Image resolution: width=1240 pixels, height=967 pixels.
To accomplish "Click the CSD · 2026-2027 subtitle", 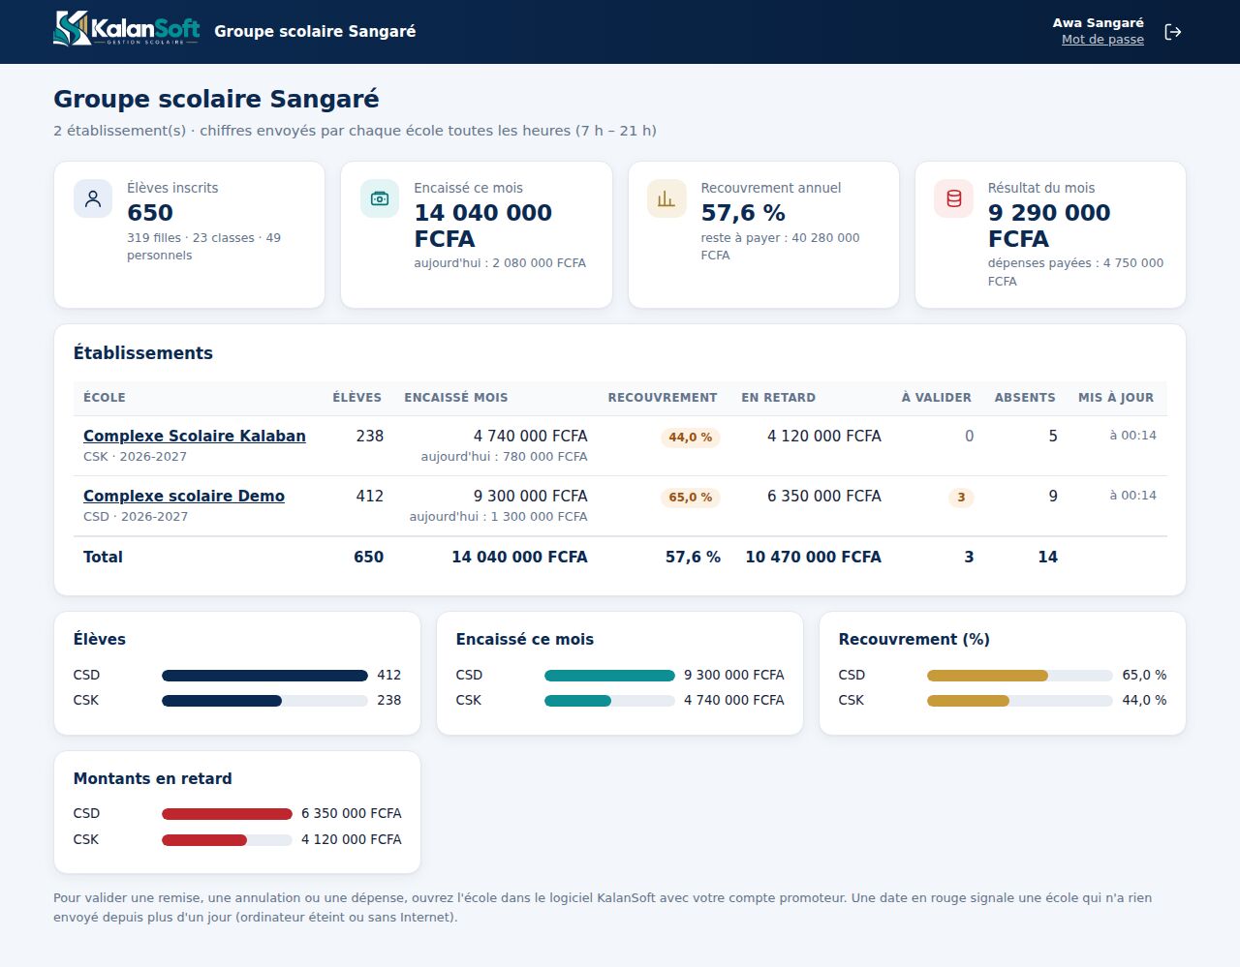I will click(x=136, y=517).
